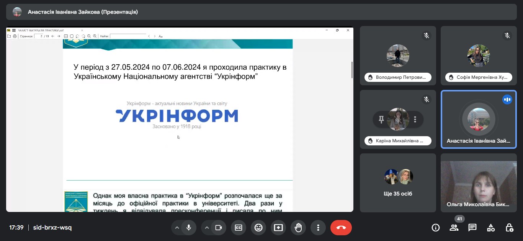The image size is (523, 241).
Task: Raise your hand in the meeting
Action: [x=298, y=228]
